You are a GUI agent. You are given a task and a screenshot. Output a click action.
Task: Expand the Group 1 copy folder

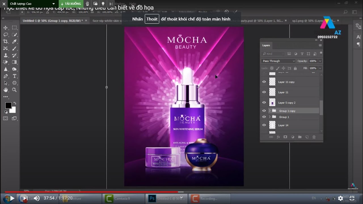[x=270, y=111]
